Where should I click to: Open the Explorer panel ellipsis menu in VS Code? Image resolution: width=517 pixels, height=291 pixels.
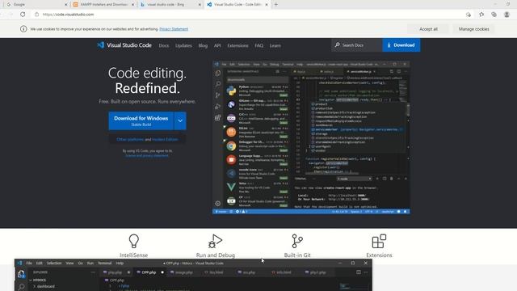point(93,272)
